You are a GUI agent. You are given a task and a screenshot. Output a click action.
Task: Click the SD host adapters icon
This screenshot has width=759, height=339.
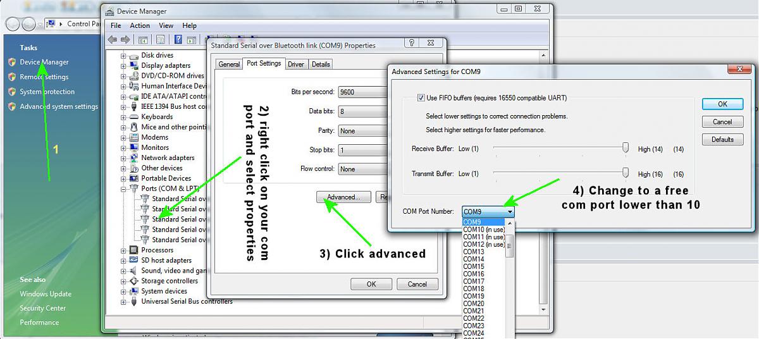pos(134,260)
